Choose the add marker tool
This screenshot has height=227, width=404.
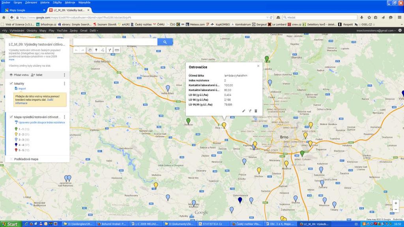(96, 50)
